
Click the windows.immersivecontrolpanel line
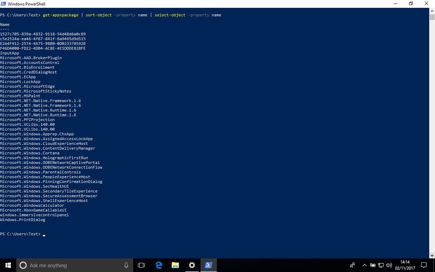pyautogui.click(x=34, y=215)
